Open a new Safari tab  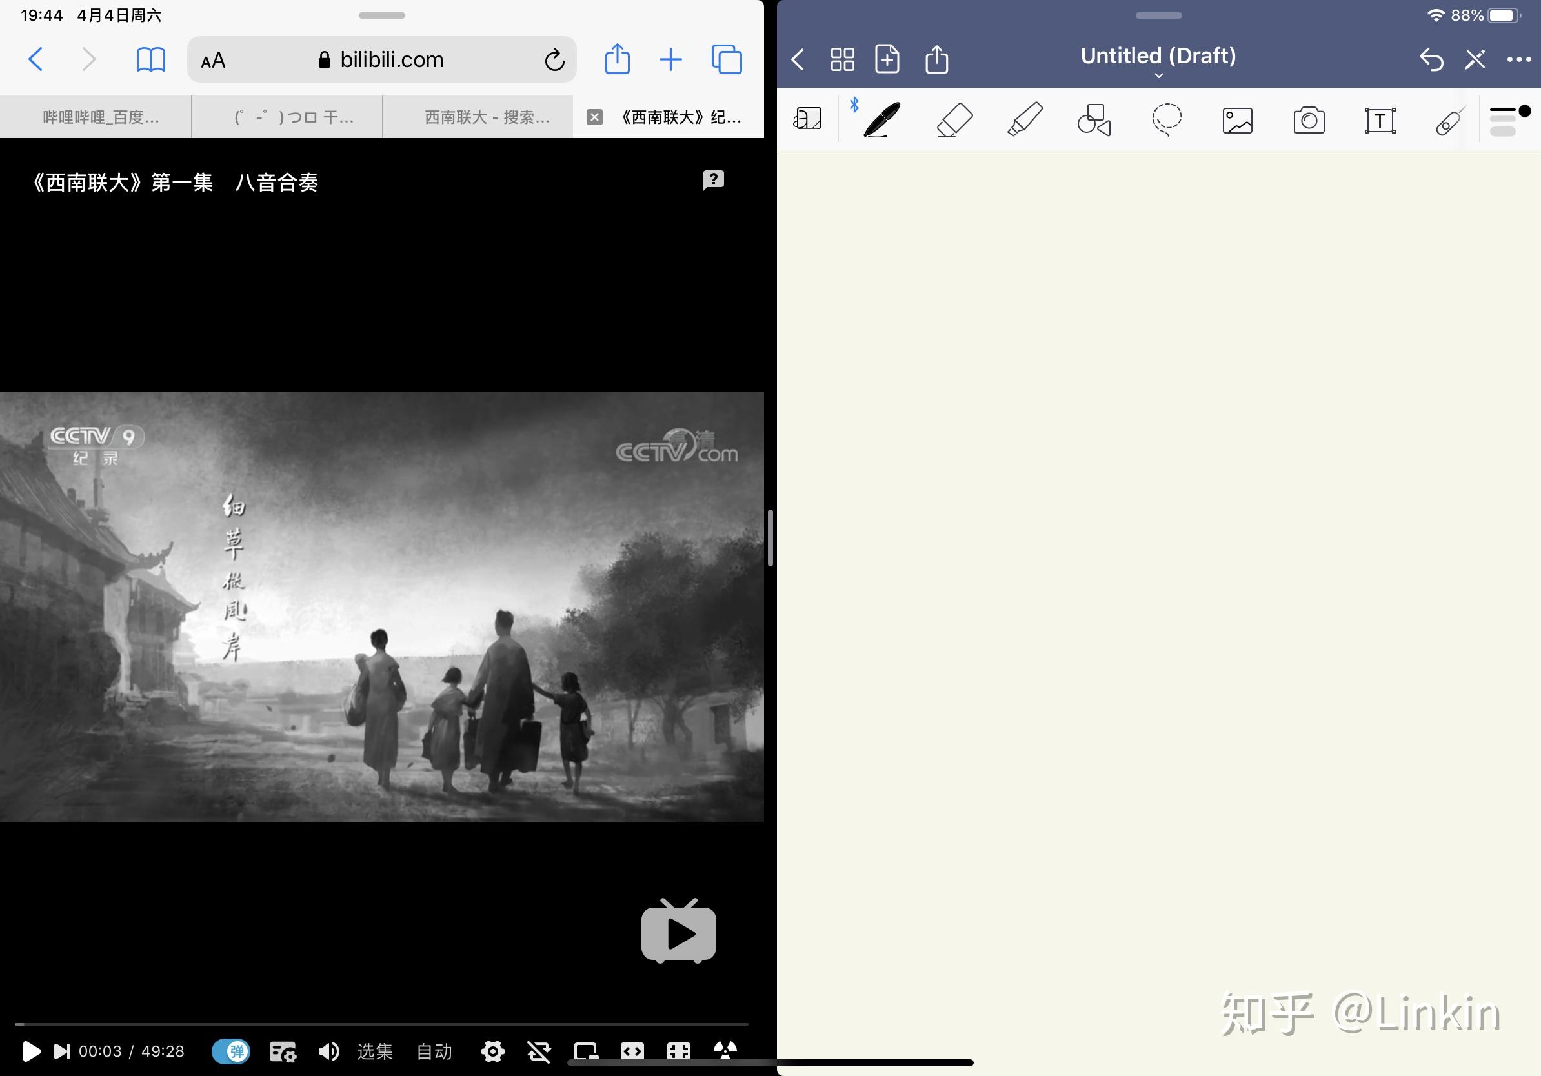pos(670,60)
